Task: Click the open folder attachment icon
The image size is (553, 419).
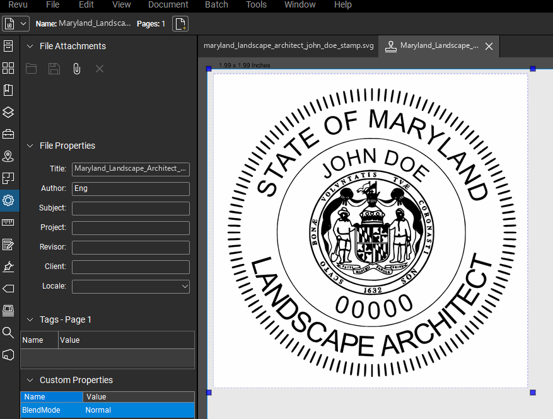Action: pos(31,69)
